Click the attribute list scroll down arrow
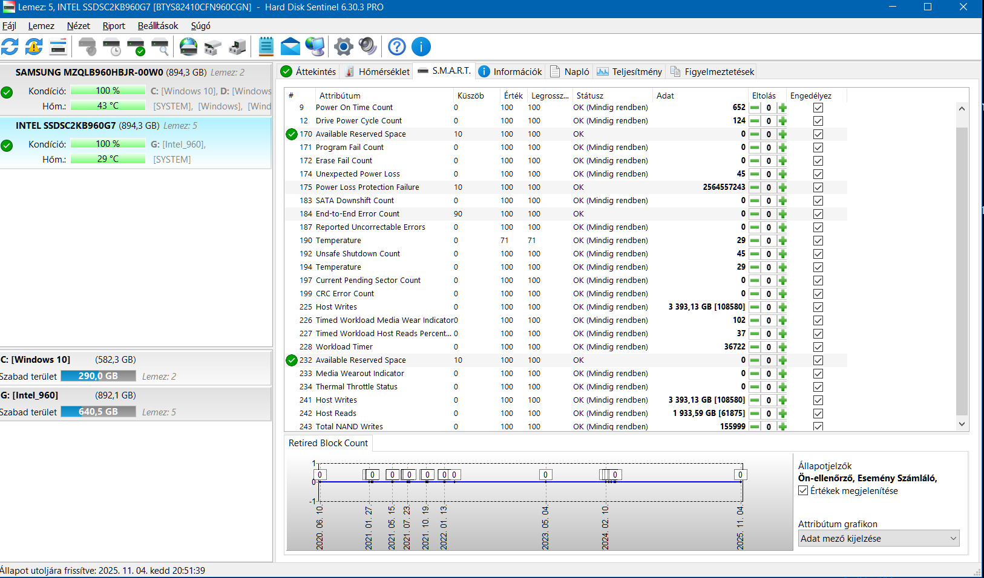The width and height of the screenshot is (984, 578). click(962, 424)
